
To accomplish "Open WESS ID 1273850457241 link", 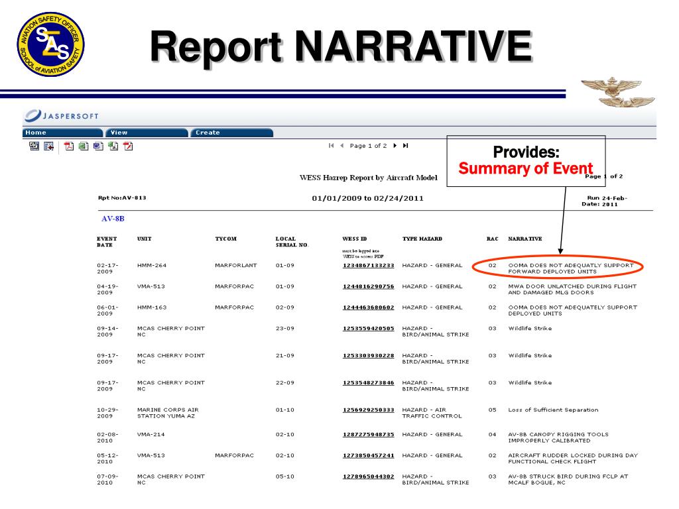I will point(369,456).
